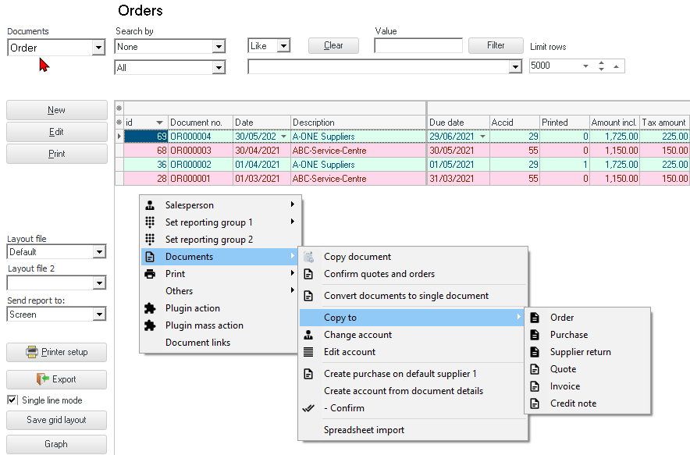Click the Plugin action puzzle icon

(x=150, y=308)
